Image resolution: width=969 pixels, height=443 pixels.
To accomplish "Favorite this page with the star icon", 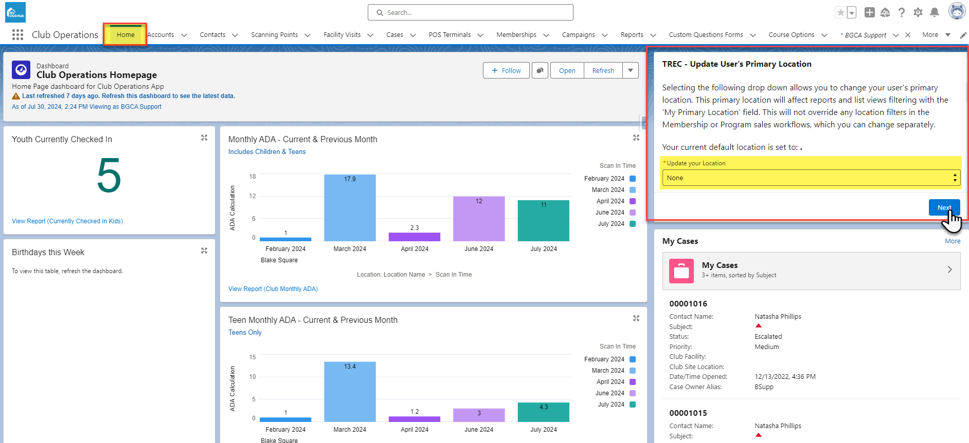I will [x=840, y=12].
